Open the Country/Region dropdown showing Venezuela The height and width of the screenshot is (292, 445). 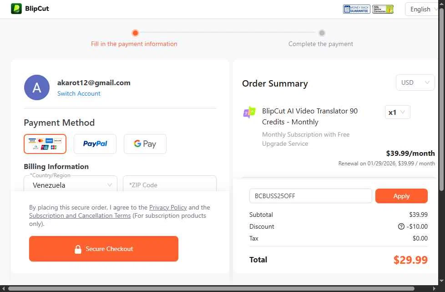[x=71, y=184]
